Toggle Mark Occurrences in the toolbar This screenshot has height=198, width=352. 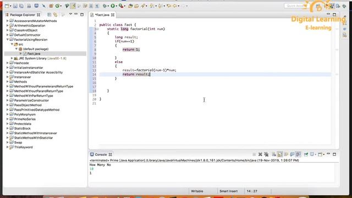(73, 6)
